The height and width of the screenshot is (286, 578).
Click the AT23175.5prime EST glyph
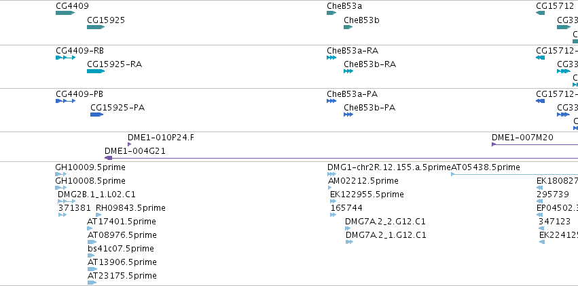pyautogui.click(x=92, y=283)
